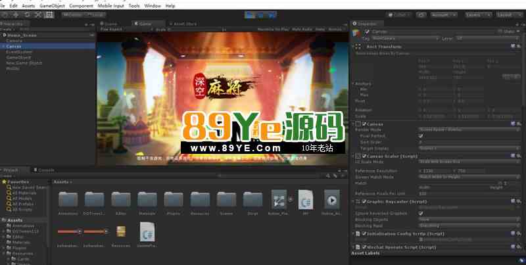Open the Account dropdown in top toolbar
Screen dimensions: 526x265
tap(443, 14)
